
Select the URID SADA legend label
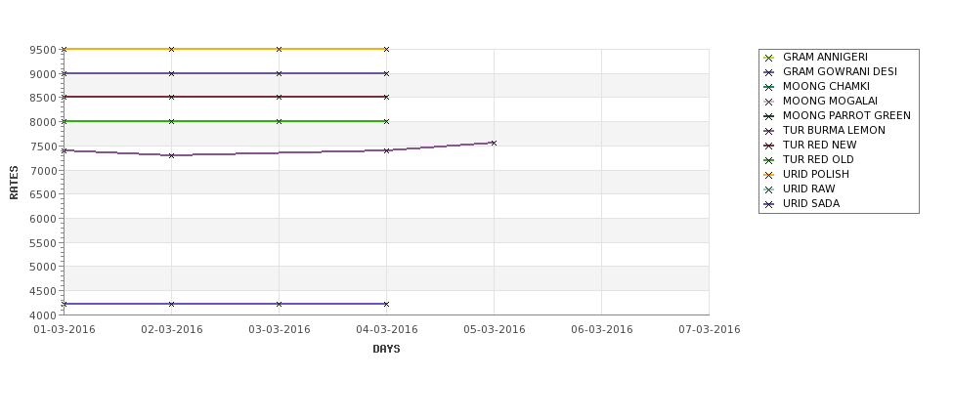(810, 203)
